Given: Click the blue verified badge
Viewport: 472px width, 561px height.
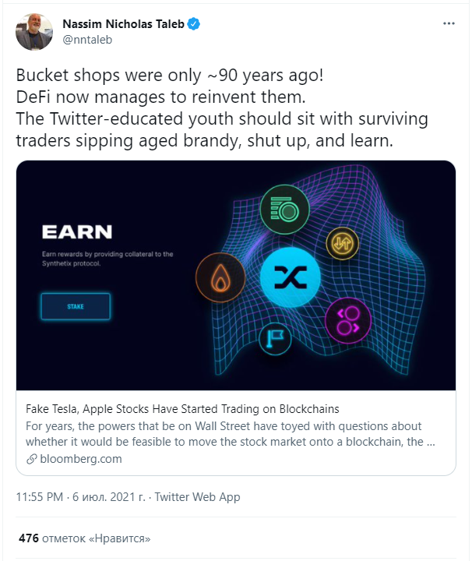Looking at the screenshot, I should coord(193,24).
